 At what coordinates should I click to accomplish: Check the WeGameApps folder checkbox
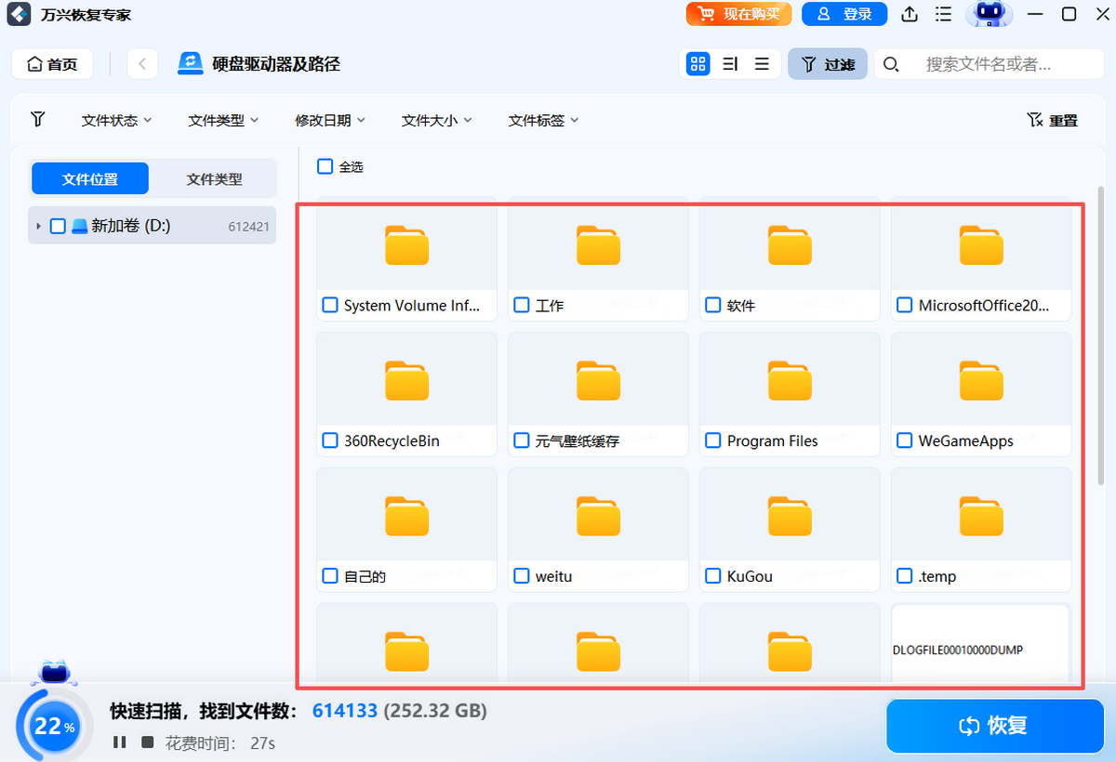904,440
